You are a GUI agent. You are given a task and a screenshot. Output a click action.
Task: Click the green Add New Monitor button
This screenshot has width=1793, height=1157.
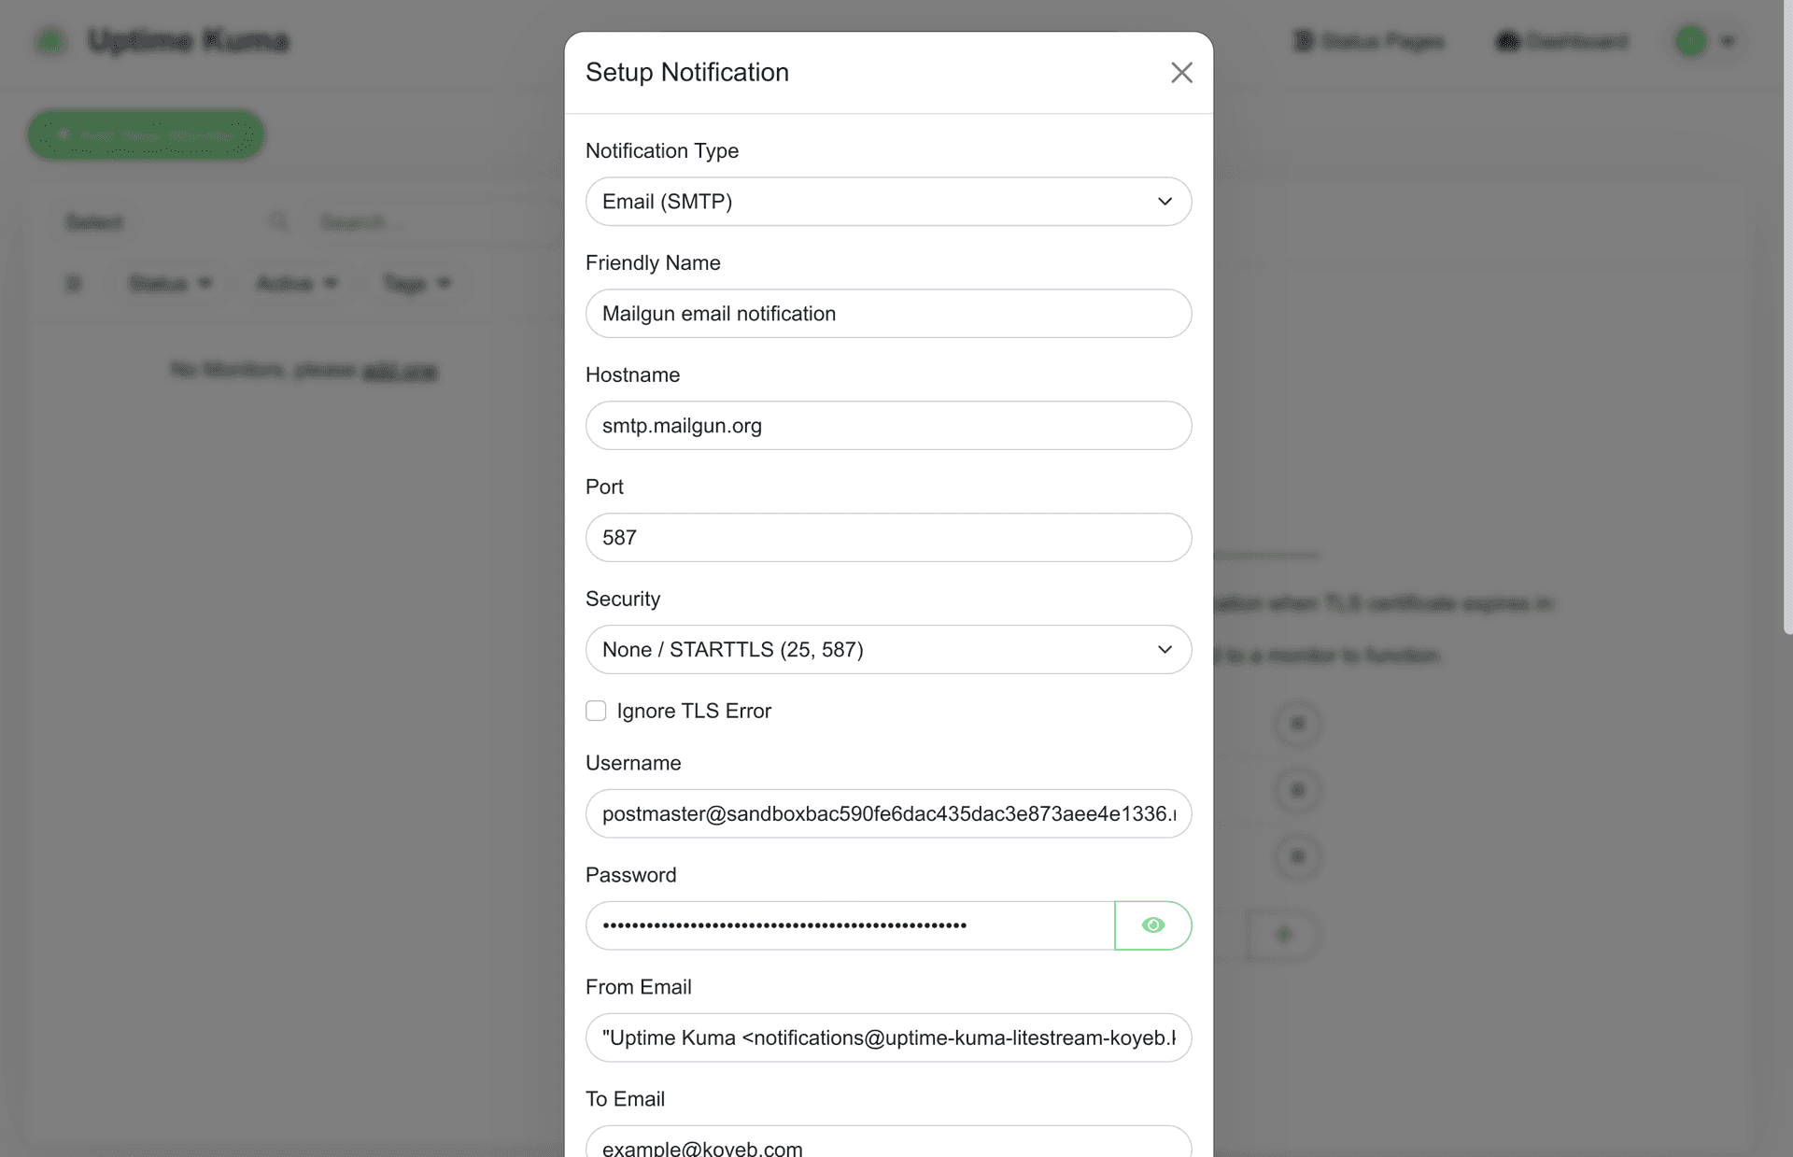pyautogui.click(x=146, y=135)
